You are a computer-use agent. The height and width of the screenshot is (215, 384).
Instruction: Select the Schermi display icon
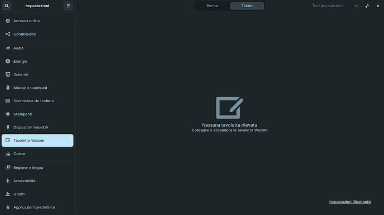tap(8, 74)
